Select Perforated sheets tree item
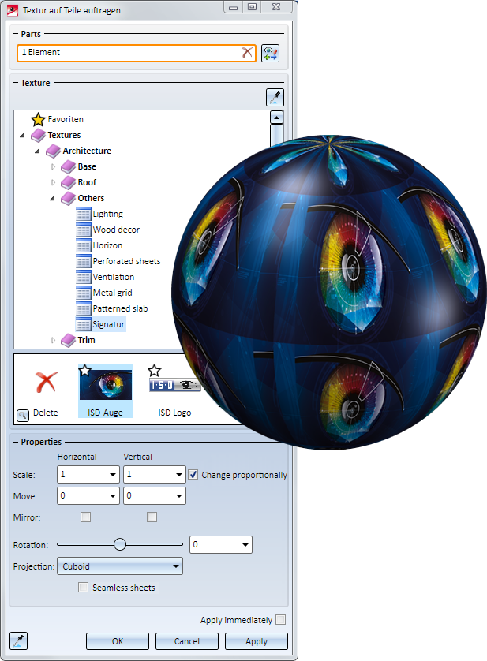 [126, 261]
